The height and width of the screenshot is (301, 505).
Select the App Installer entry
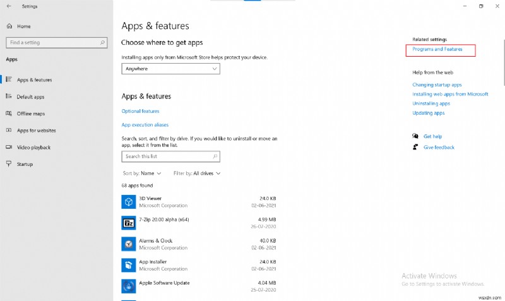tap(199, 265)
